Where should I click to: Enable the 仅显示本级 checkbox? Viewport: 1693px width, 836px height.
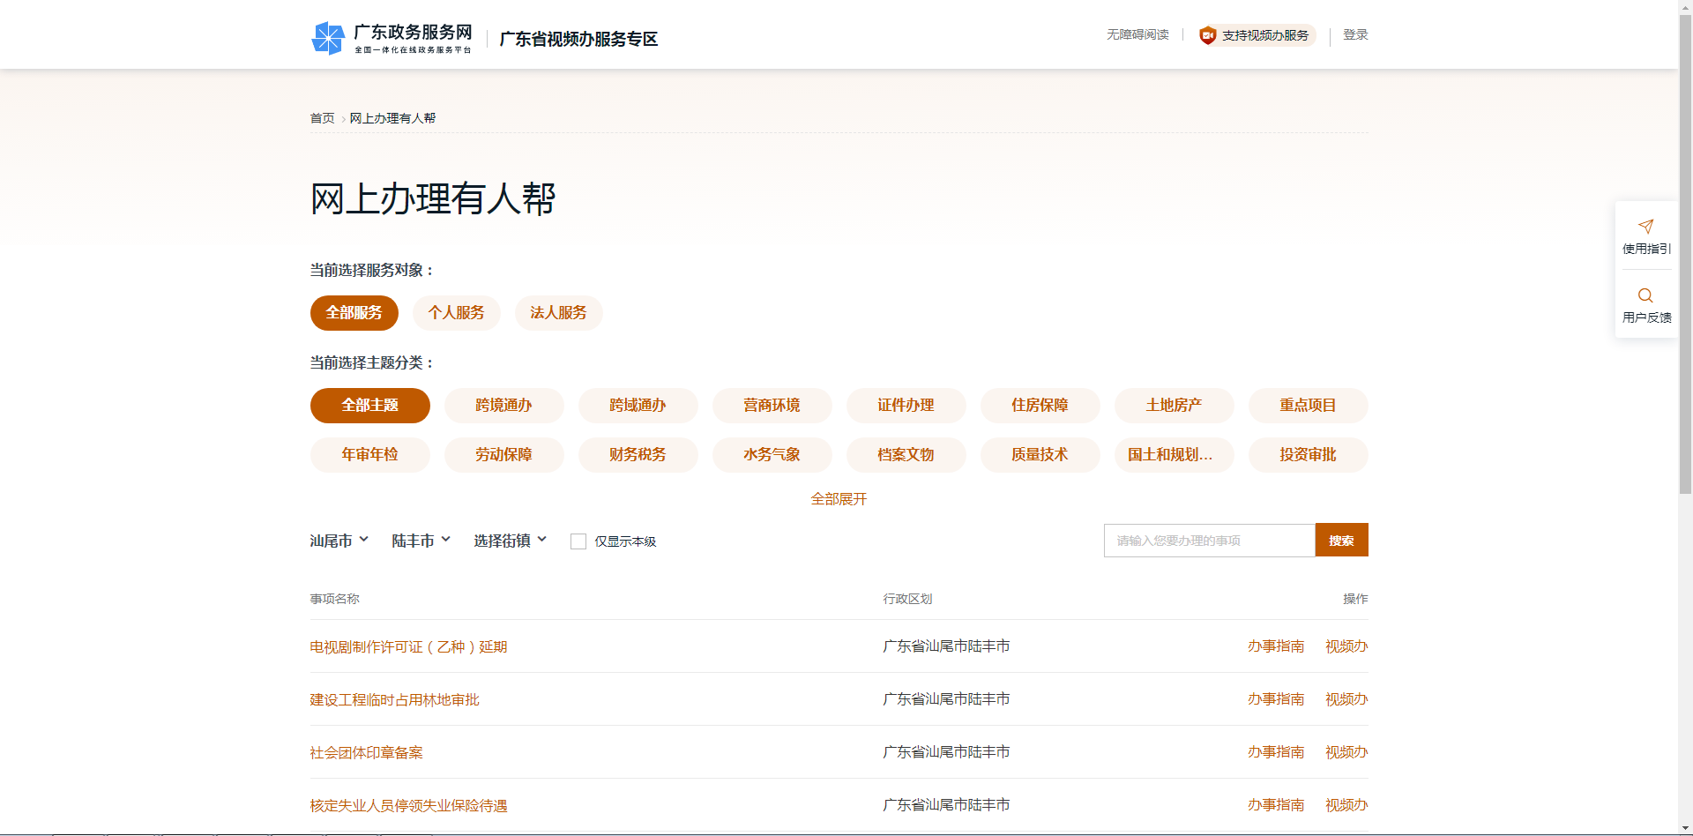click(578, 541)
